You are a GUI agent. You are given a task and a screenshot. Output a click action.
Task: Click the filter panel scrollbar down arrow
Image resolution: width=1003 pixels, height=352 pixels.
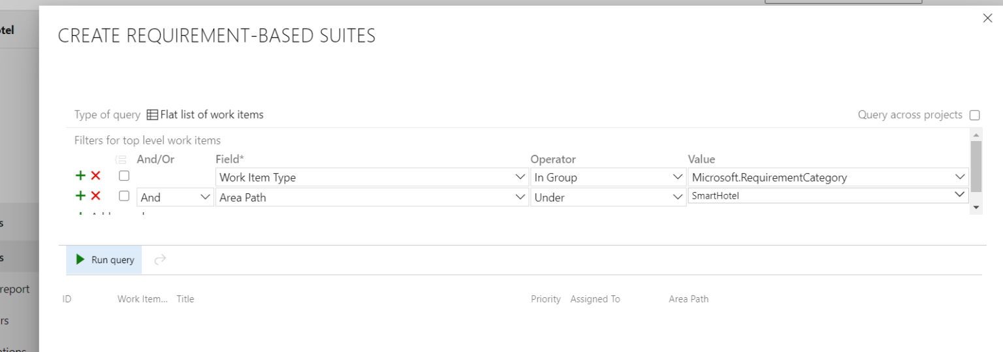[976, 207]
